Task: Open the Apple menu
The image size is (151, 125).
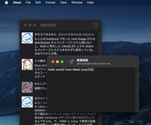Action: (7, 2)
